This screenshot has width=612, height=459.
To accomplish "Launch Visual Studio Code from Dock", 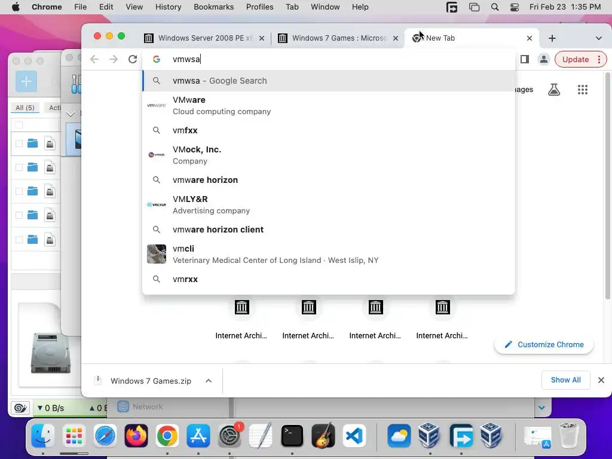I will coord(354,436).
